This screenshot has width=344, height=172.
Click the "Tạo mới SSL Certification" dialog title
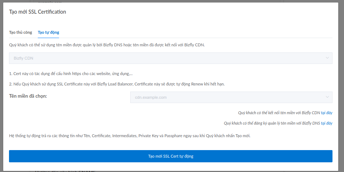37,12
